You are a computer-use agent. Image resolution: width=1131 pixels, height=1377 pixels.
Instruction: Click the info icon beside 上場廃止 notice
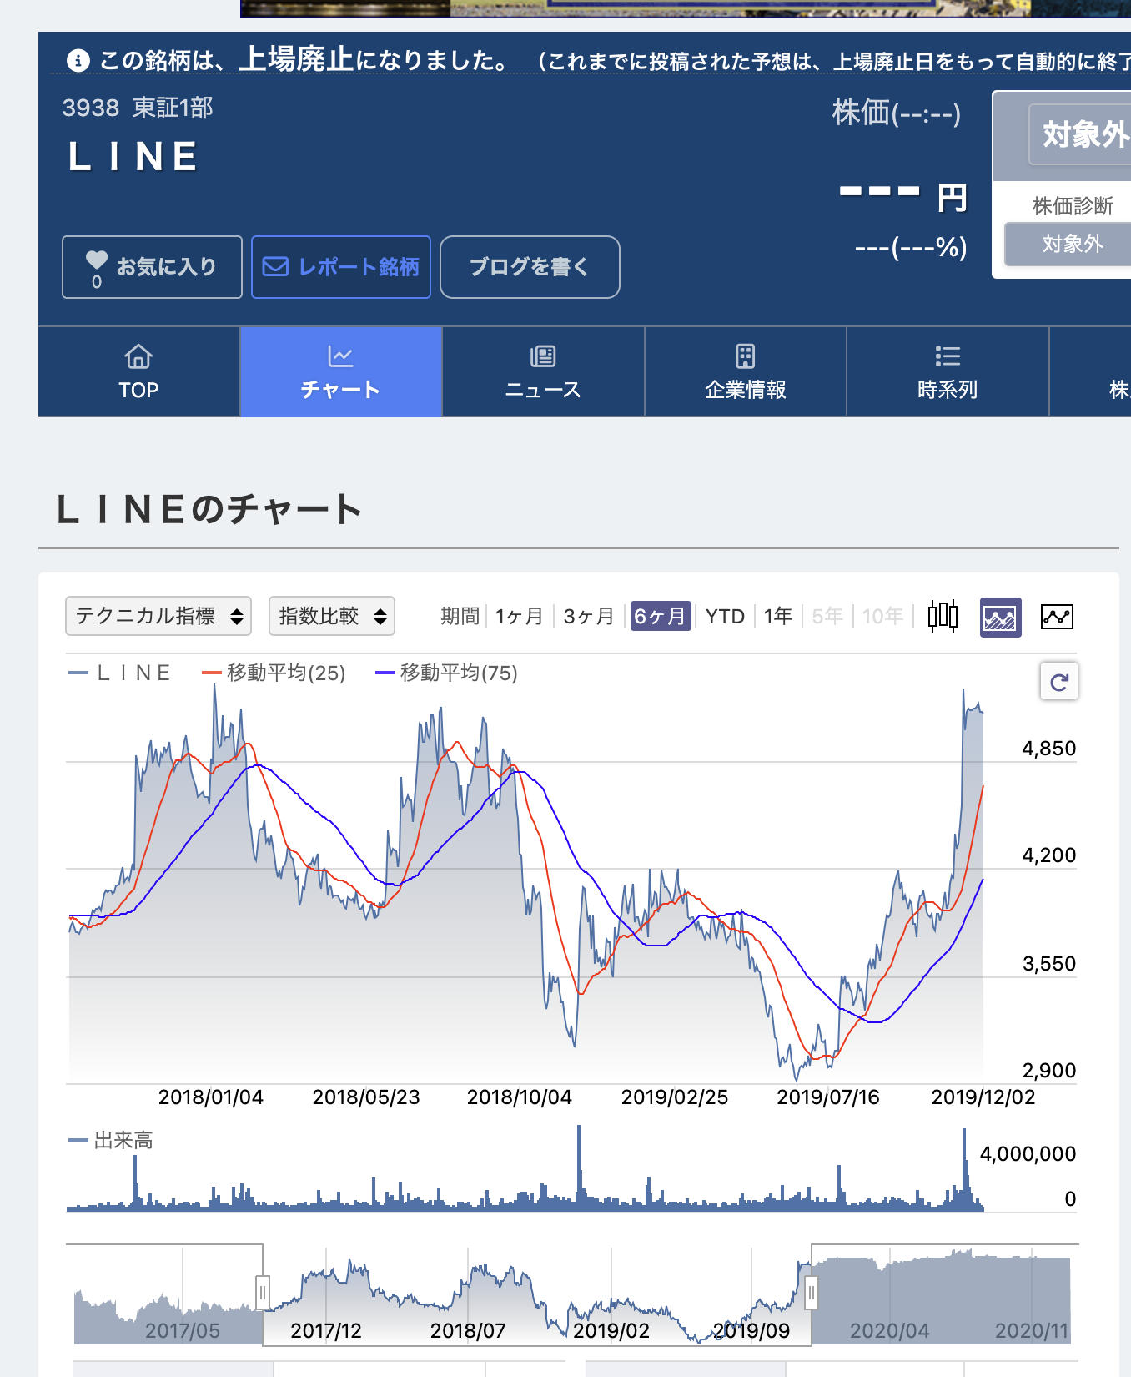coord(78,60)
